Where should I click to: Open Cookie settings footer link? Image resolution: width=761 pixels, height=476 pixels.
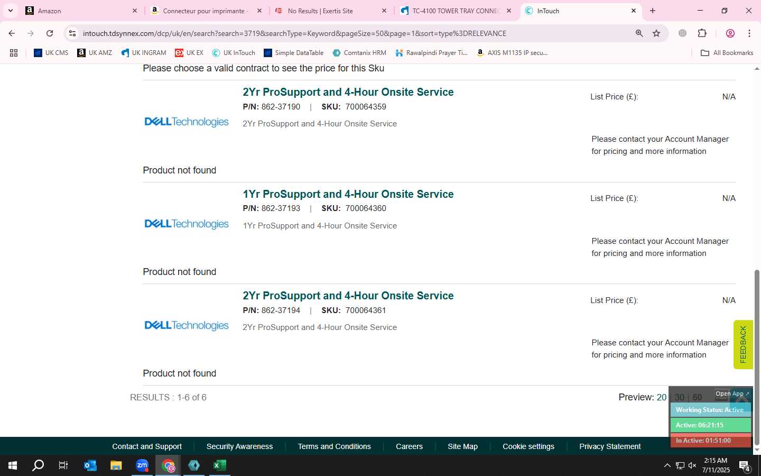tap(528, 446)
